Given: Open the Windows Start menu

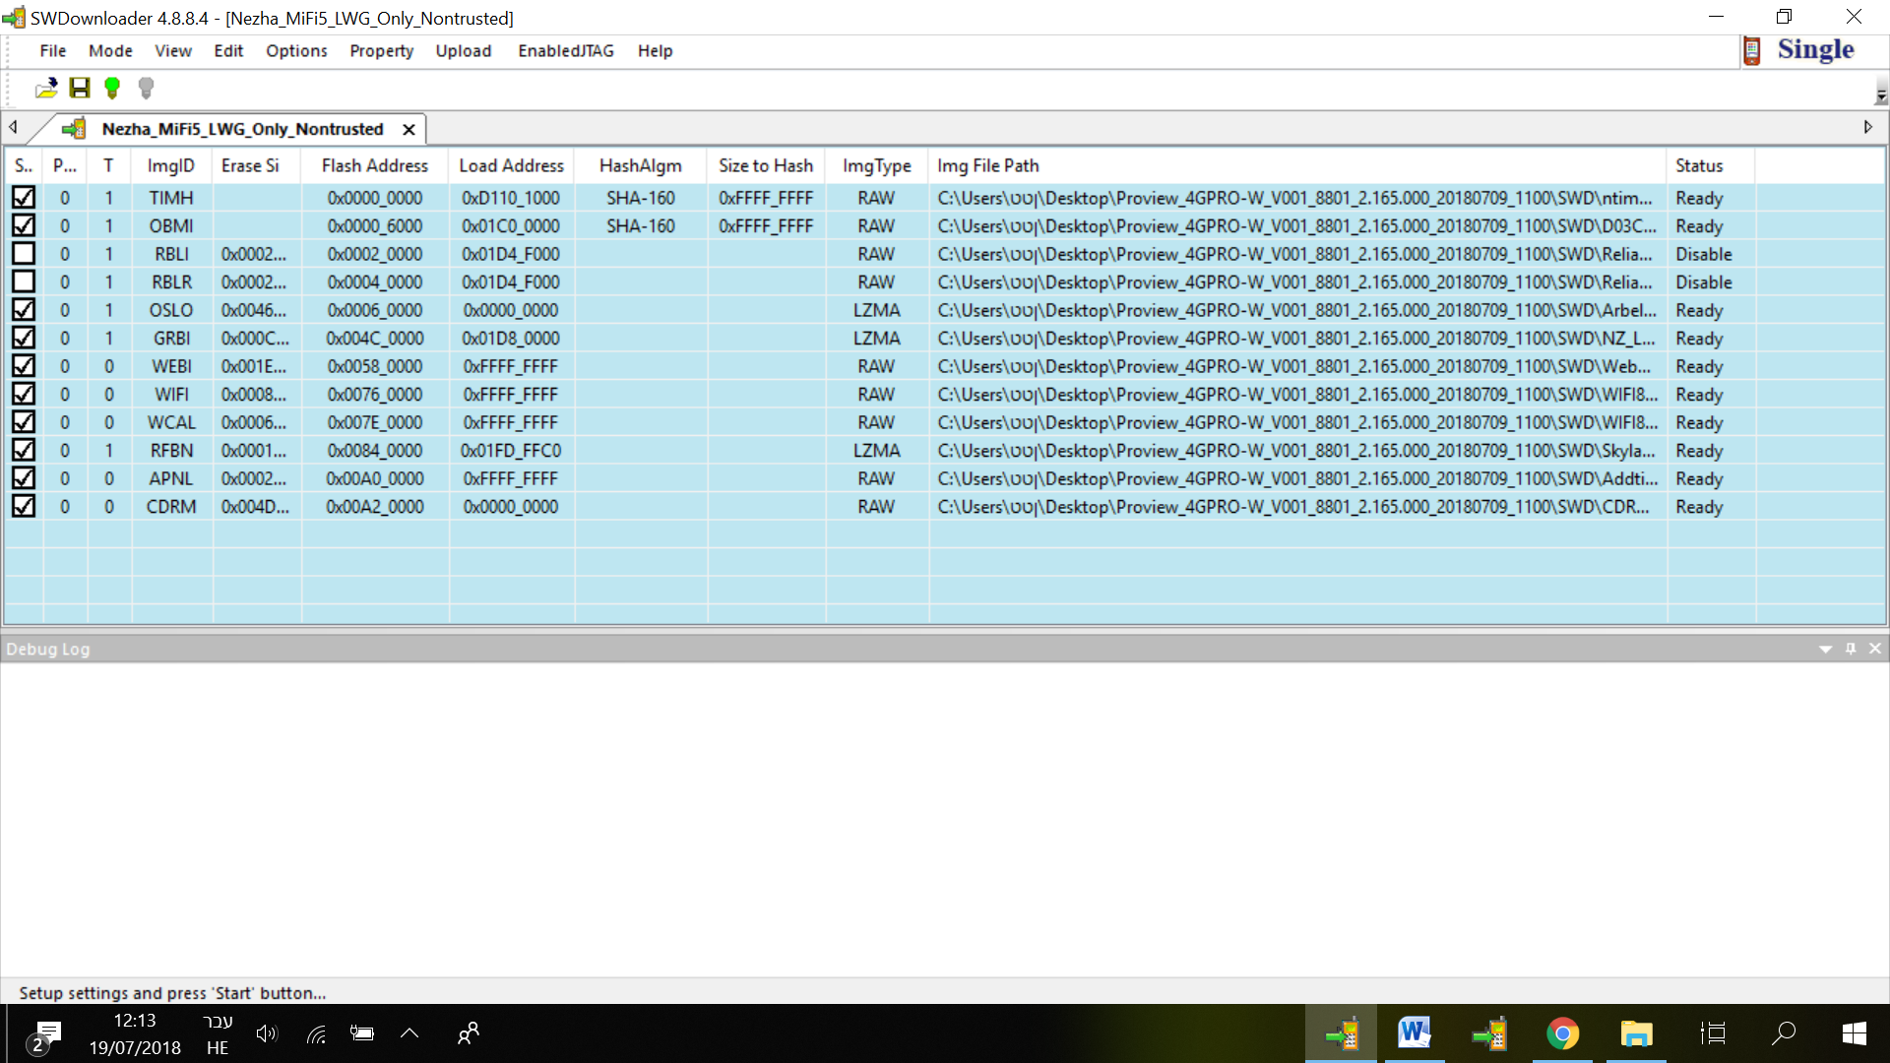Looking at the screenshot, I should click(1855, 1033).
